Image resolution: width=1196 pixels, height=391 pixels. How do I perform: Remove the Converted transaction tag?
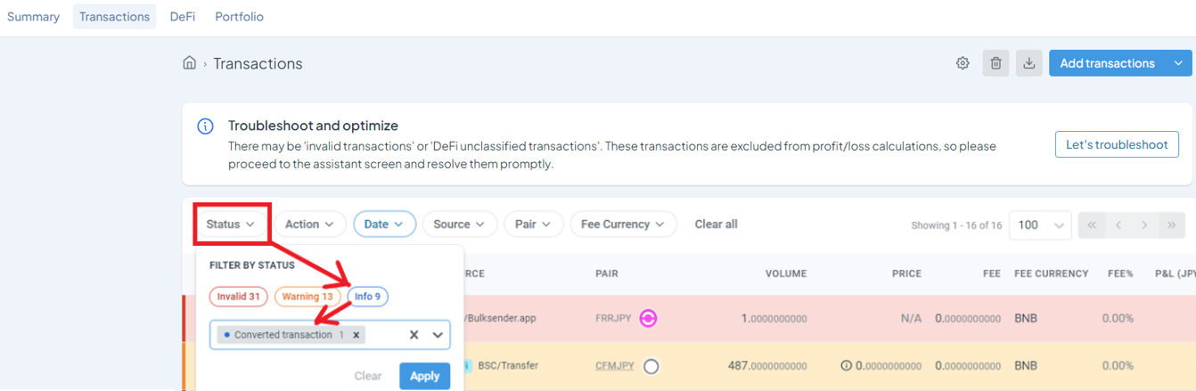356,335
